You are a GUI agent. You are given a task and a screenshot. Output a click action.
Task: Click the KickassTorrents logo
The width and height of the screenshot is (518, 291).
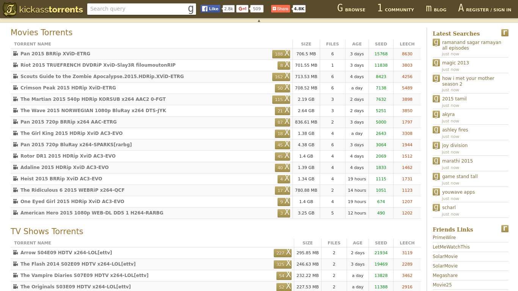pos(43,9)
